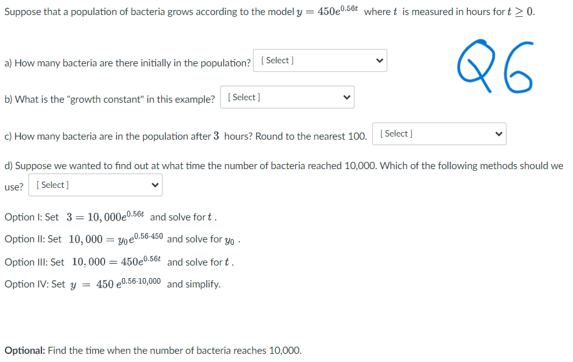Viewport: 573px width, 362px height.
Task: Open the growth constant answer dropdown
Action: pos(287,97)
